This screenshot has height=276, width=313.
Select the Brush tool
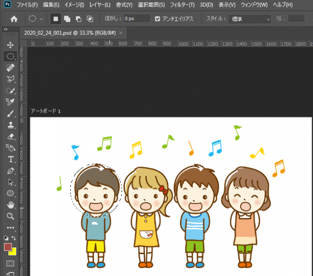(x=10, y=114)
